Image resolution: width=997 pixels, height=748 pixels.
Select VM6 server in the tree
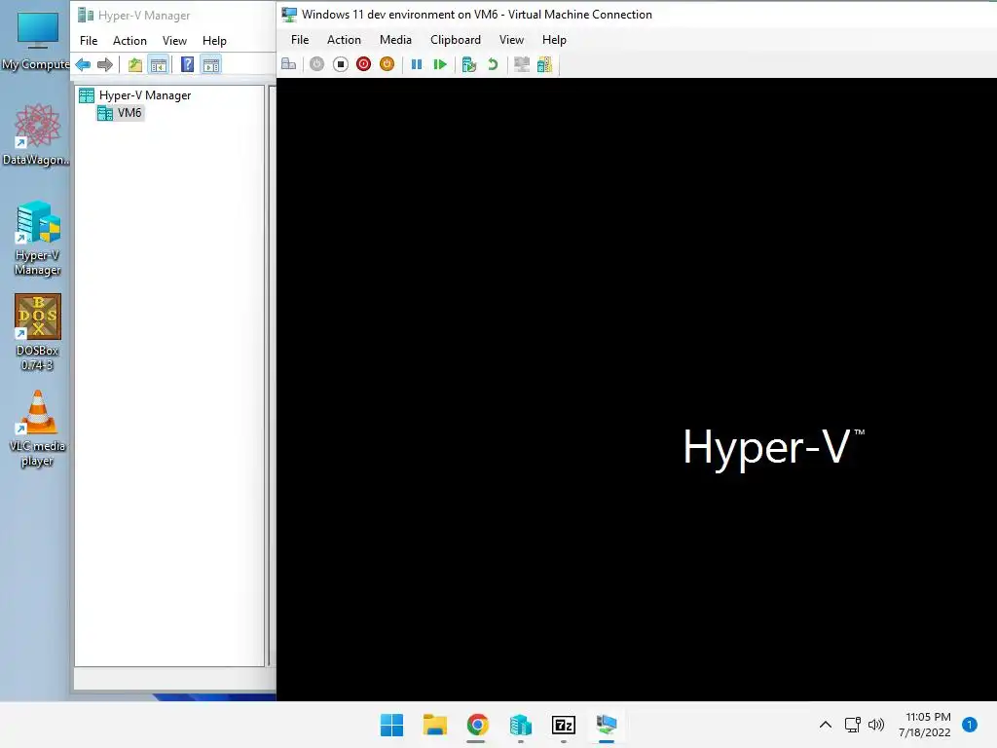(x=120, y=113)
